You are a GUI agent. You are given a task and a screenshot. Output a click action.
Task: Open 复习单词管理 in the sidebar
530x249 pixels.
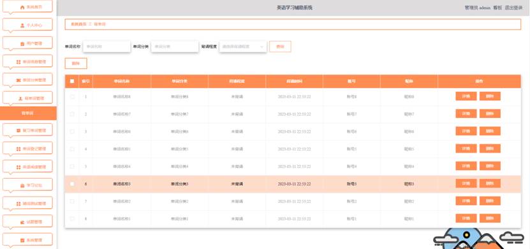pos(27,130)
